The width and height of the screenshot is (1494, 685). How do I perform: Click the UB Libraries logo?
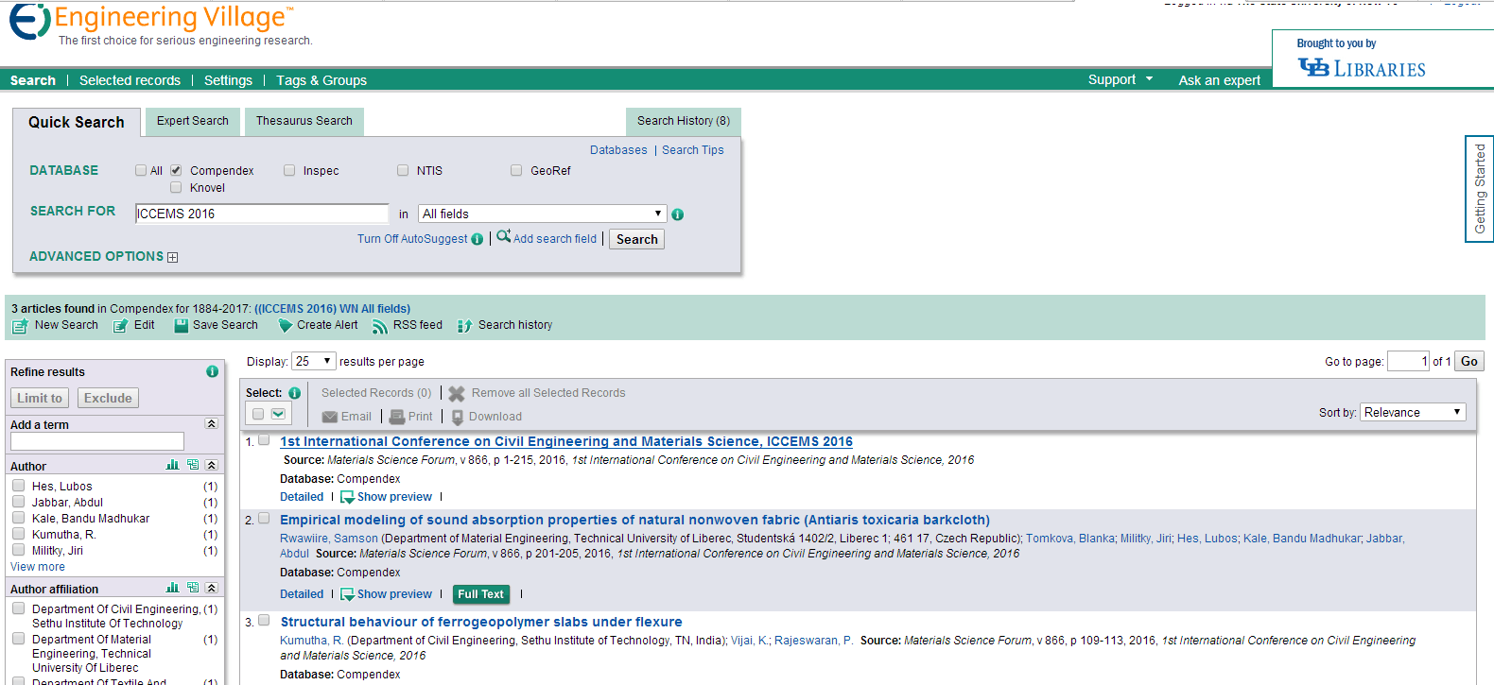pos(1362,68)
